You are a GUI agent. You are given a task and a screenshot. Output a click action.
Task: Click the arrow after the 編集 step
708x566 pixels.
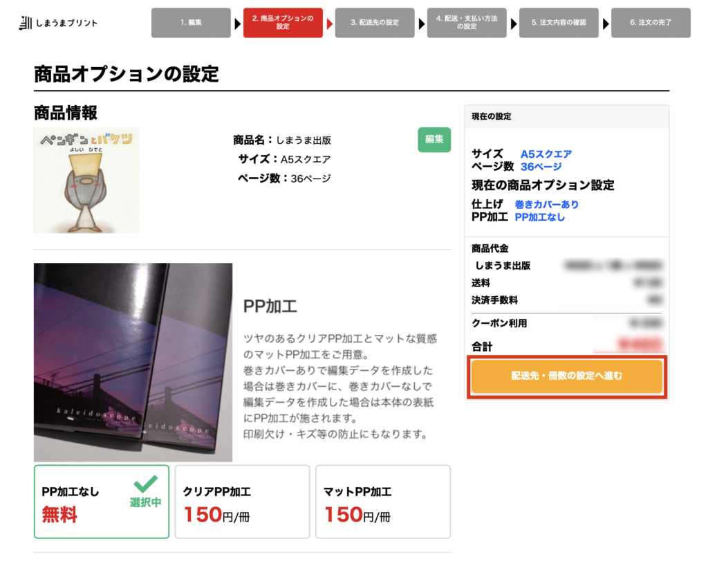(x=237, y=24)
